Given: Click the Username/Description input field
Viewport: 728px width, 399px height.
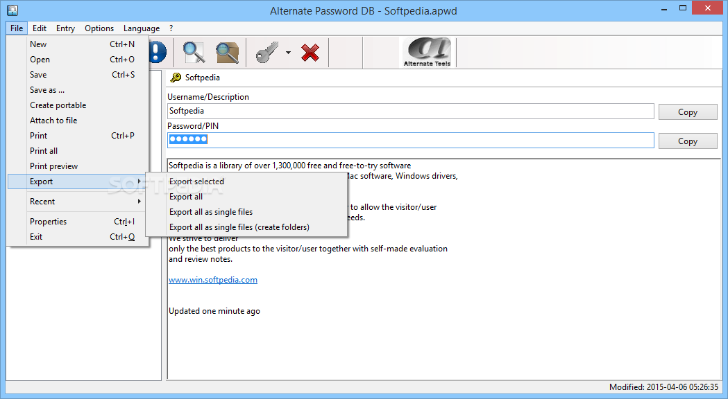Looking at the screenshot, I should pos(410,112).
